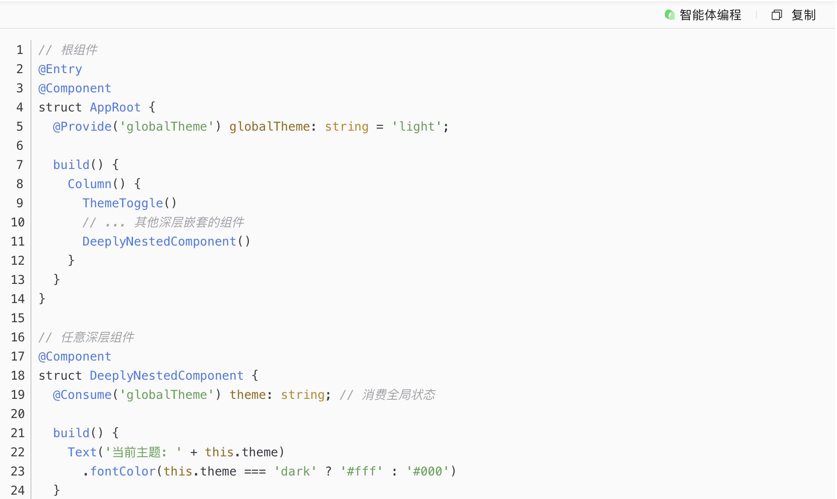Click the @Entry decorator on line 2
837x499 pixels.
pos(60,69)
